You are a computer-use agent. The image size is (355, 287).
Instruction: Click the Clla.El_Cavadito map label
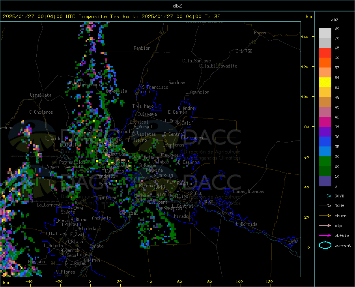point(218,66)
